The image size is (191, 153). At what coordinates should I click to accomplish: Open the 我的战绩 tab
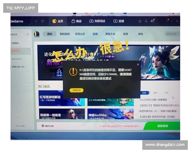(x=65, y=34)
